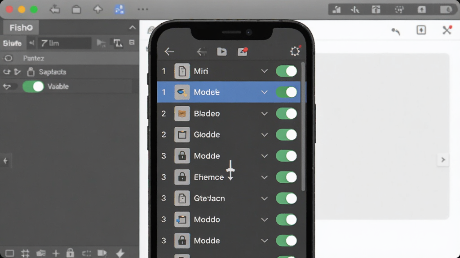Open the gear settings icon on the phone screen

(x=295, y=52)
